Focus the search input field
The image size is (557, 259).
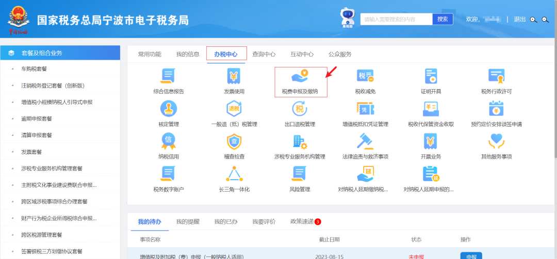click(397, 19)
